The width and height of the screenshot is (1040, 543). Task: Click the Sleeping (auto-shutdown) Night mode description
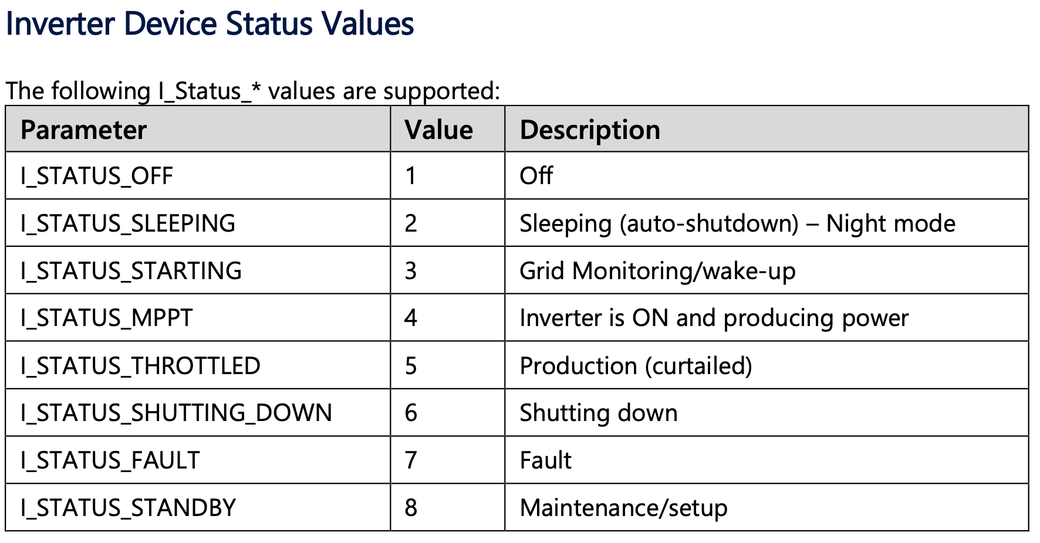[737, 223]
